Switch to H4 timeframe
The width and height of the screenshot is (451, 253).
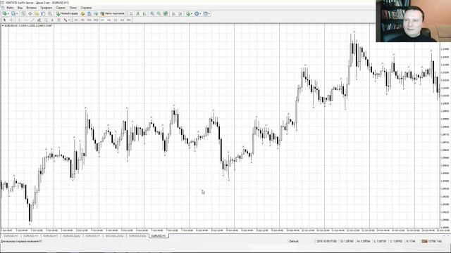109,20
